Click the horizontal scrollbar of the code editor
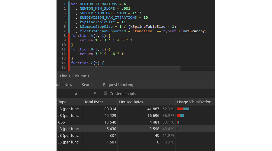Viewport: 272px width, 151px height. (125, 69)
